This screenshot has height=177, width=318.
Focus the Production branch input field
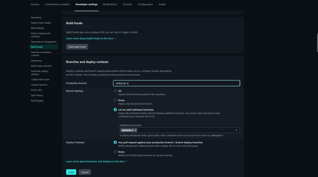coord(176,83)
